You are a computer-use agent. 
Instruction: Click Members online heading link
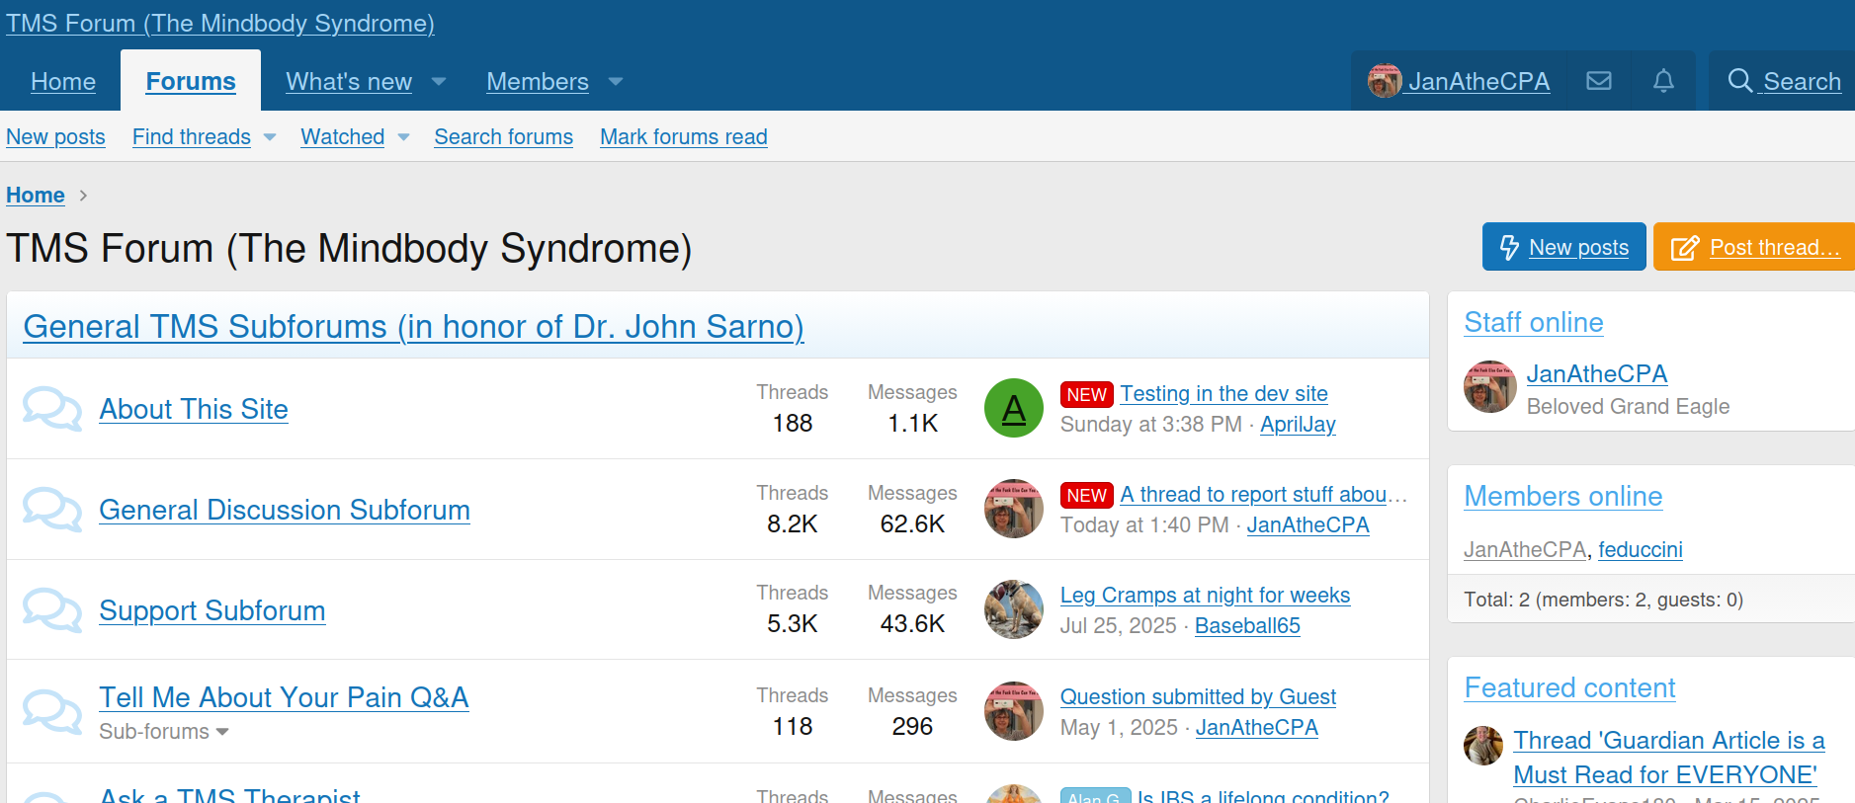coord(1563,497)
